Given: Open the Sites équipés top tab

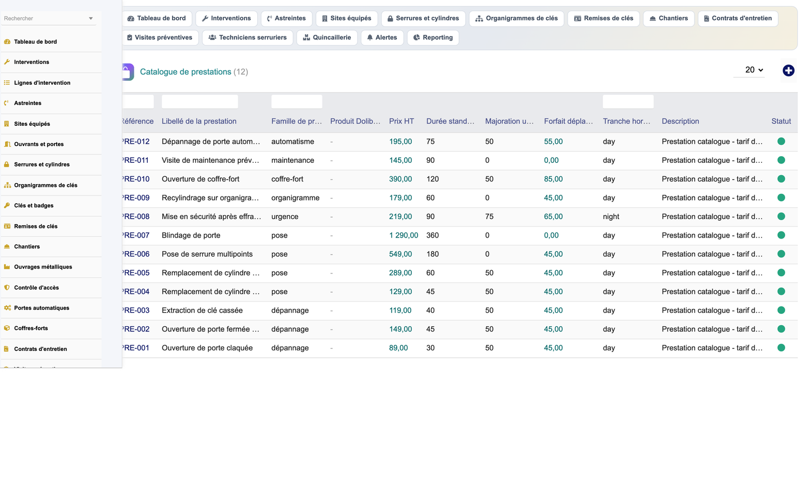Looking at the screenshot, I should tap(347, 19).
